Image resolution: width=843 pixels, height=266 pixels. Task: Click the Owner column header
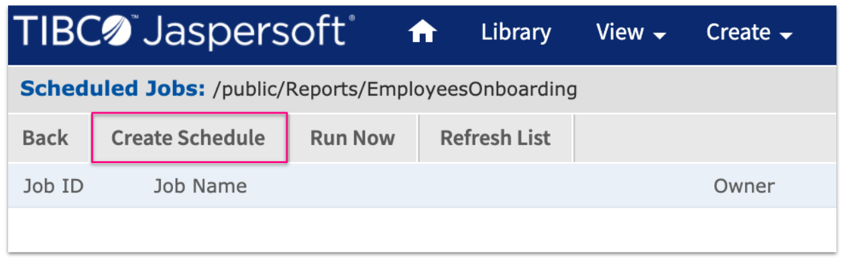(x=744, y=186)
